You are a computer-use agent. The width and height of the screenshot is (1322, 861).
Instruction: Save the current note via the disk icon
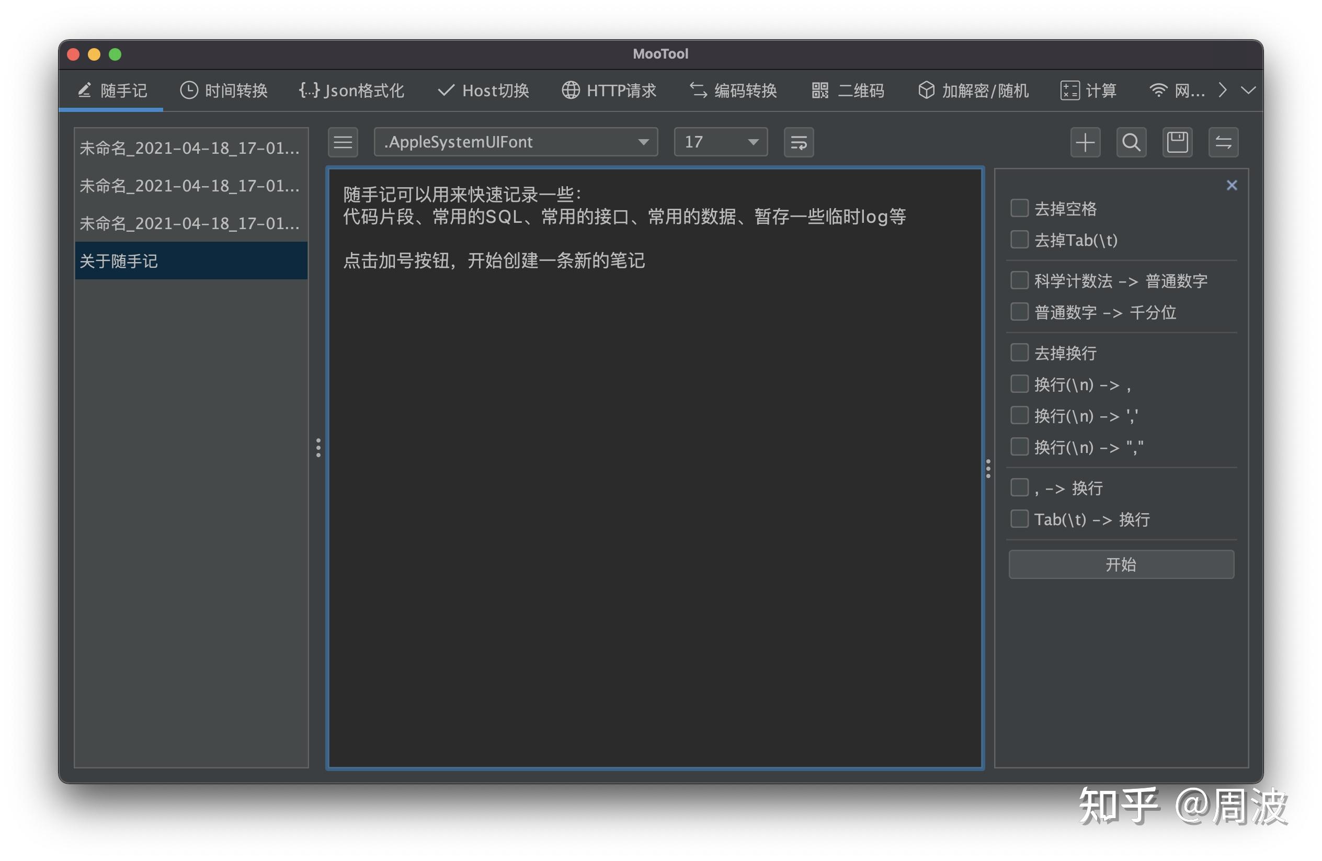click(1177, 142)
